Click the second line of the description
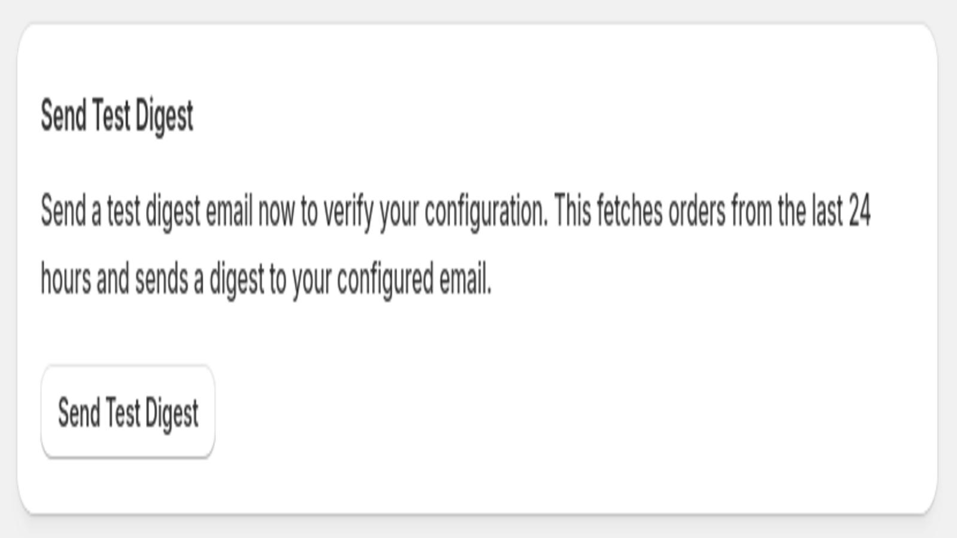This screenshot has width=957, height=538. click(263, 277)
